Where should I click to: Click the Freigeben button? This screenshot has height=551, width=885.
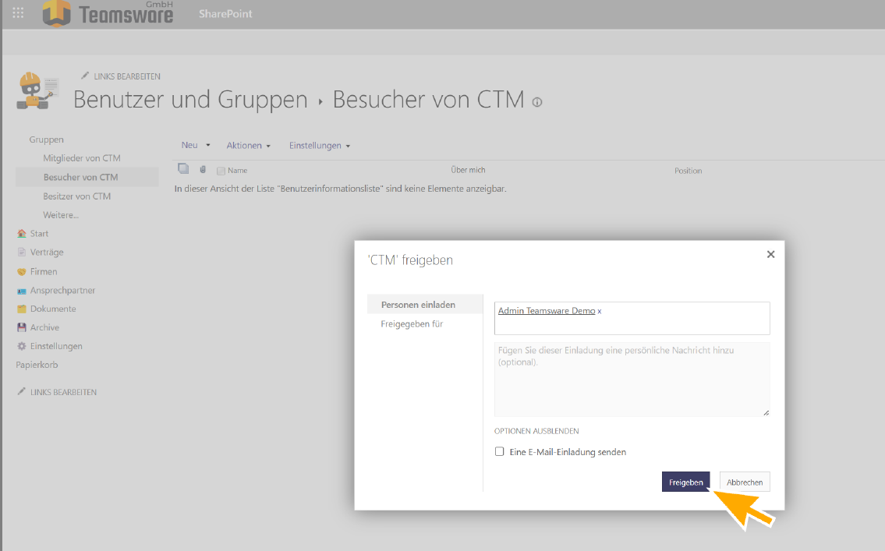pyautogui.click(x=685, y=482)
